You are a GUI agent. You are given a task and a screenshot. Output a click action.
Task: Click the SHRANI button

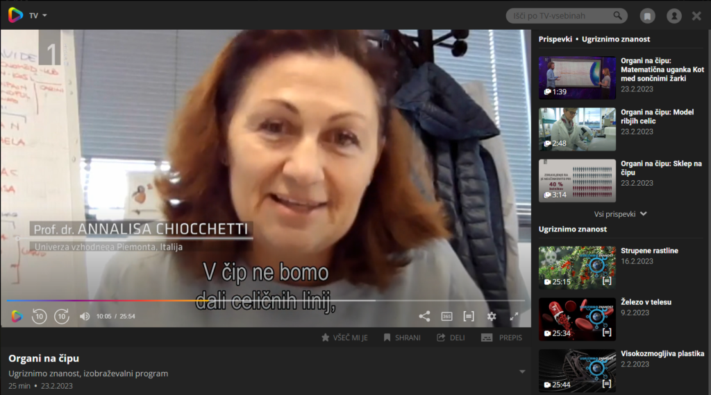point(402,337)
